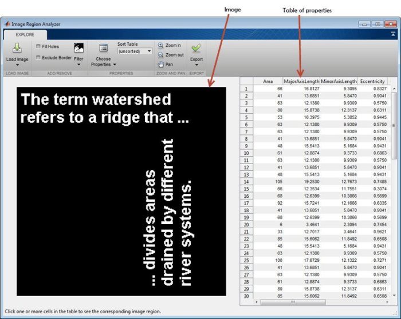The image size is (401, 319).
Task: Click Area cell 6 in row 20
Action: click(x=268, y=225)
